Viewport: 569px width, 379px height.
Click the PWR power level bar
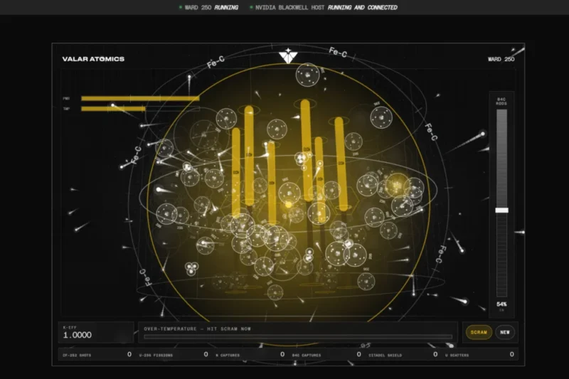140,98
